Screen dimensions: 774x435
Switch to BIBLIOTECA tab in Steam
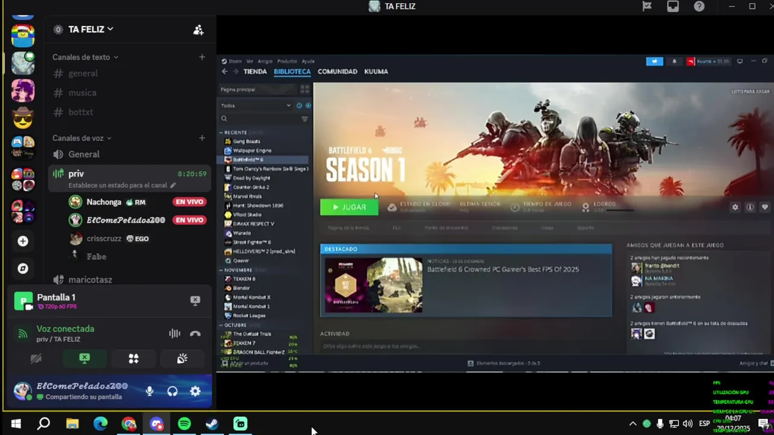[x=292, y=71]
